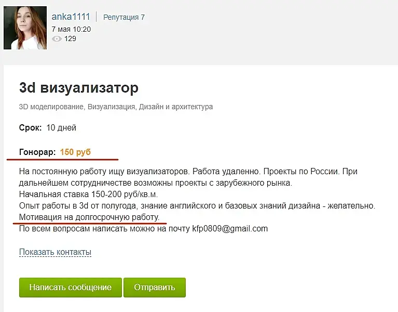Expand "Показать контакты" to reveal contacts

pos(55,252)
